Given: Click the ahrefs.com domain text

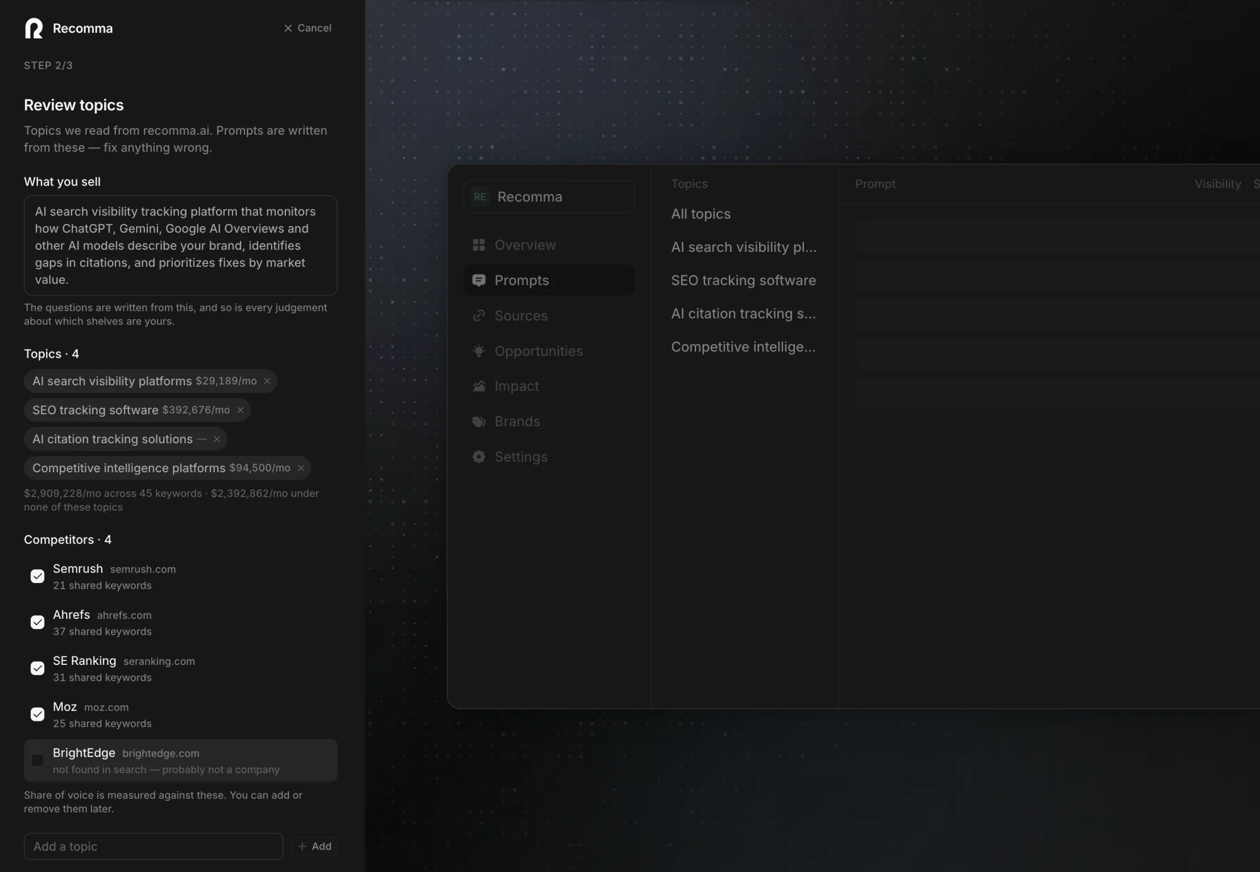Looking at the screenshot, I should coord(124,616).
